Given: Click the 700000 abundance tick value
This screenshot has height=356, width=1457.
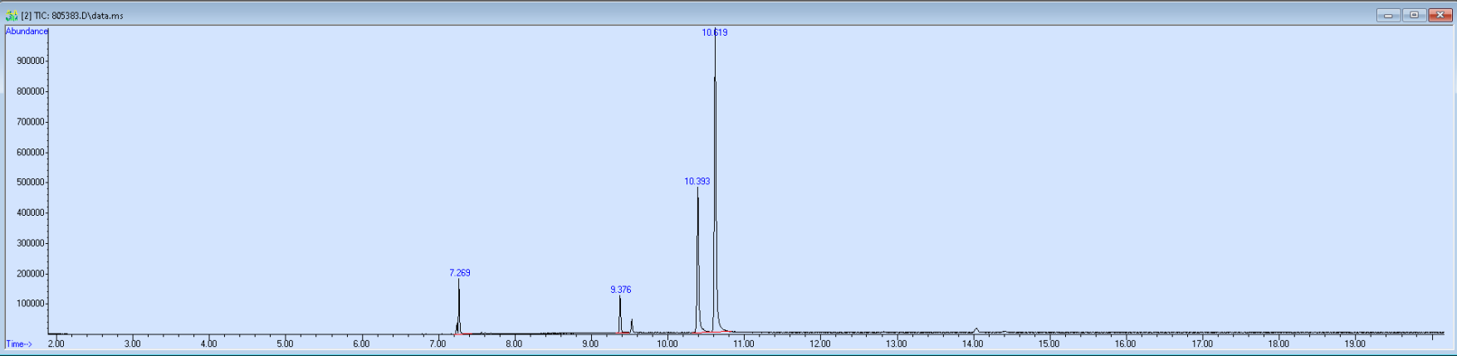Looking at the screenshot, I should 30,122.
